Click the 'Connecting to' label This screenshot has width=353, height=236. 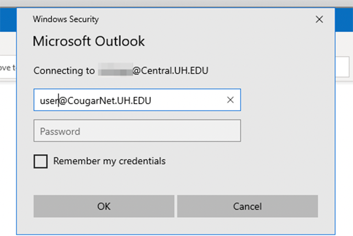[x=64, y=71]
